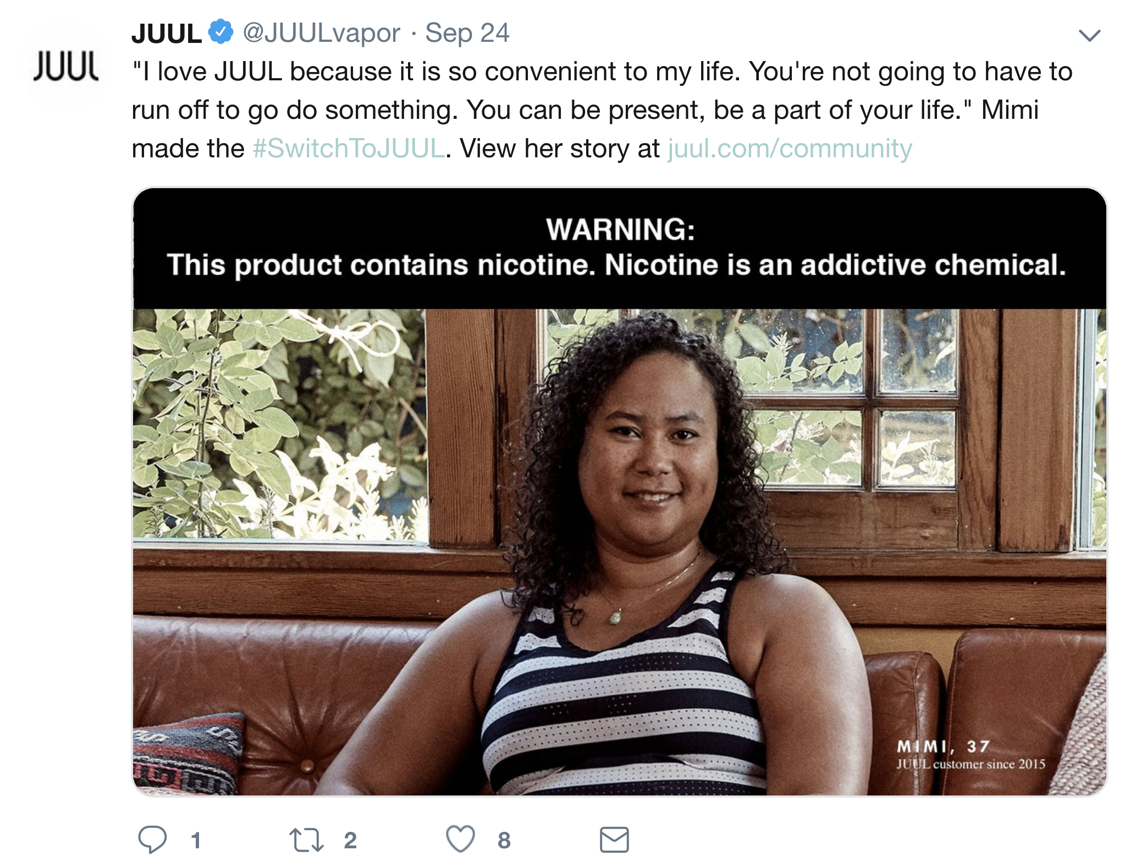Click the nicotine WARNING banner in image
1125x867 pixels.
[x=620, y=249]
